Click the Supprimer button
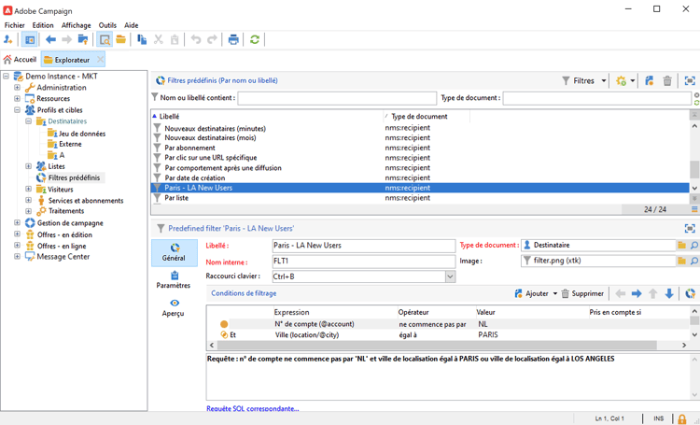Image resolution: width=700 pixels, height=425 pixels. [582, 293]
